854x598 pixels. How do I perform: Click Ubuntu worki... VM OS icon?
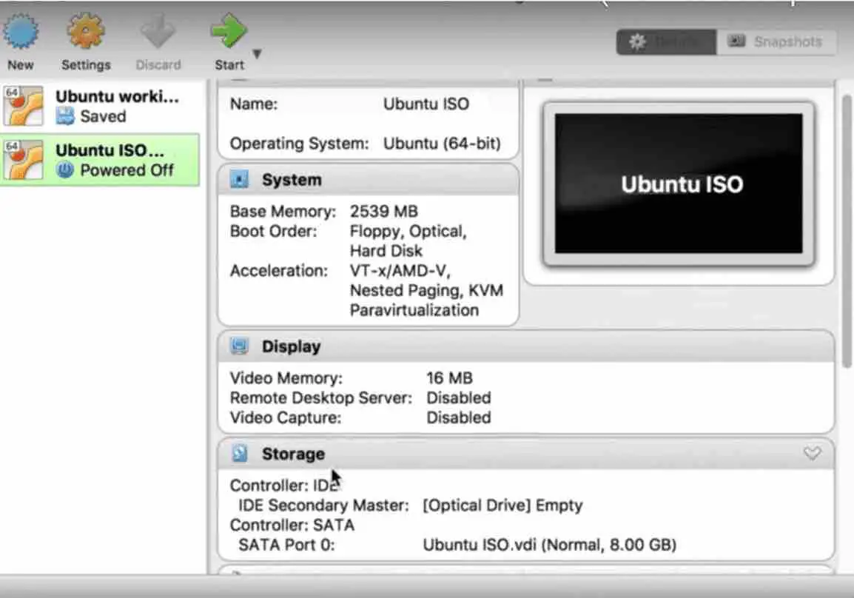coord(23,106)
